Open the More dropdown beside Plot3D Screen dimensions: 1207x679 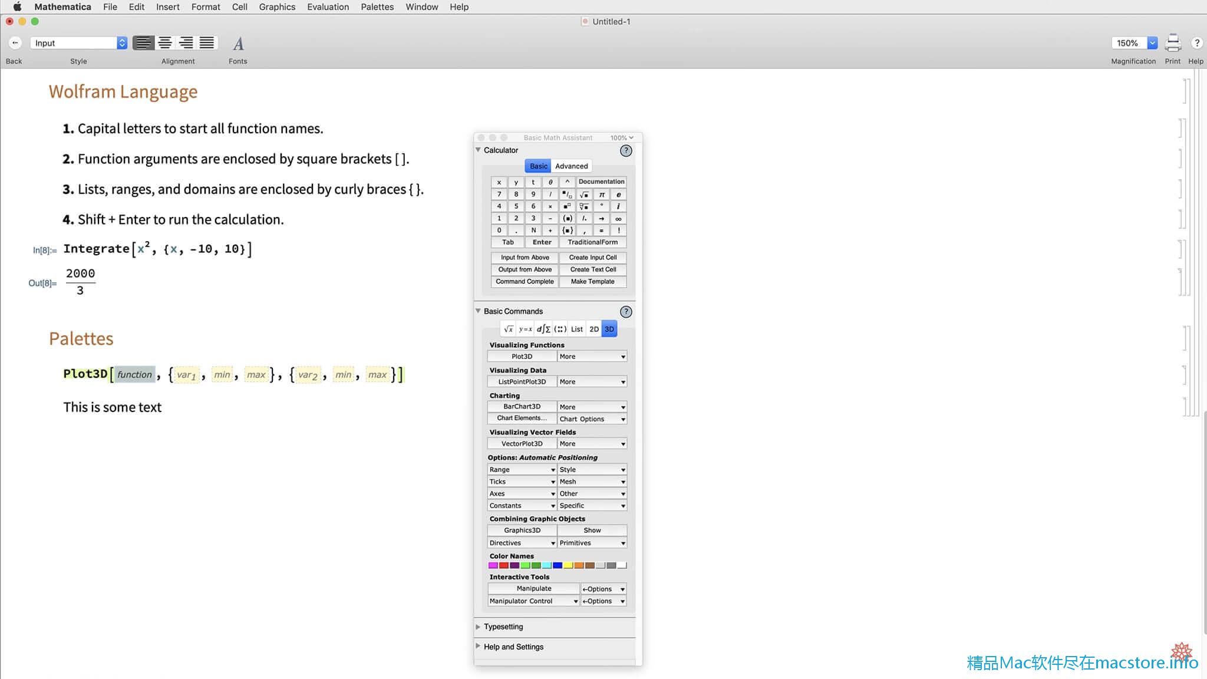tap(592, 357)
